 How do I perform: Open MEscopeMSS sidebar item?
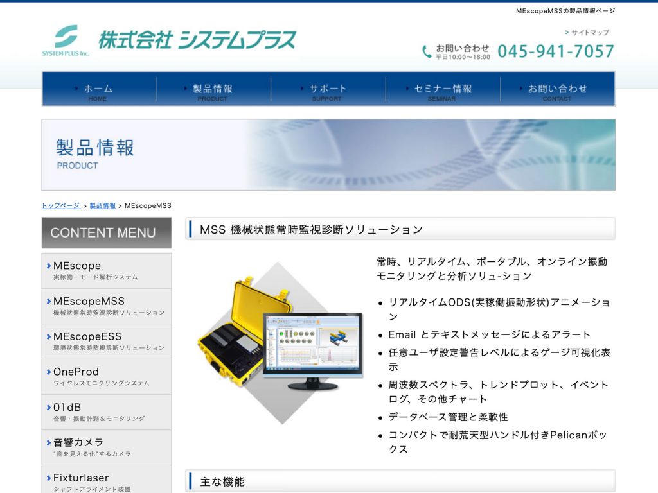[x=107, y=306]
